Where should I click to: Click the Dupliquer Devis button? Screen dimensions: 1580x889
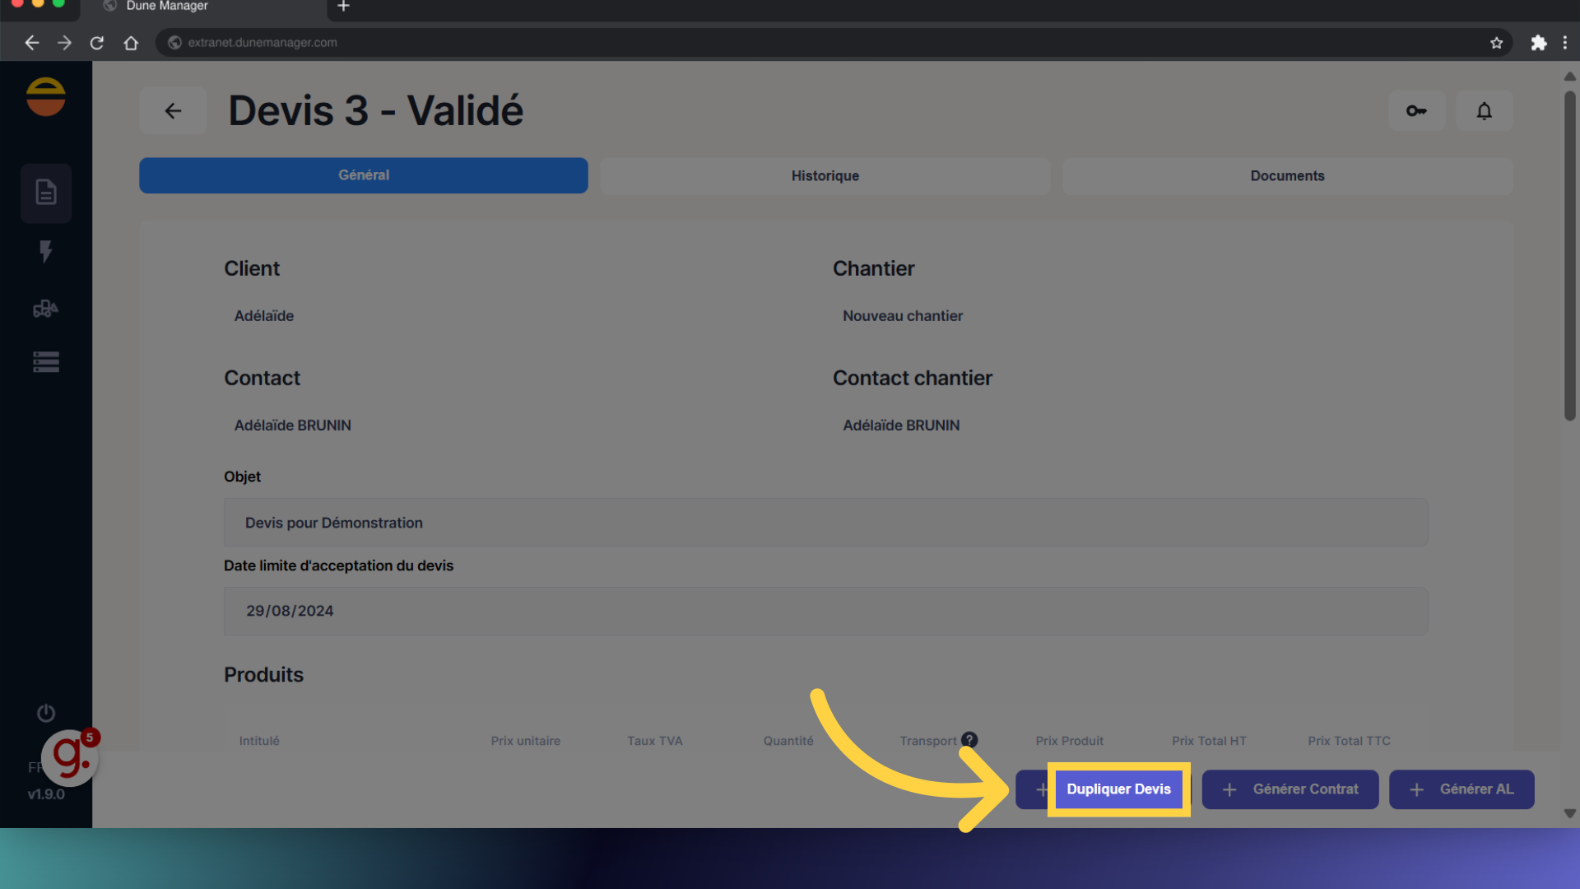pyautogui.click(x=1118, y=789)
